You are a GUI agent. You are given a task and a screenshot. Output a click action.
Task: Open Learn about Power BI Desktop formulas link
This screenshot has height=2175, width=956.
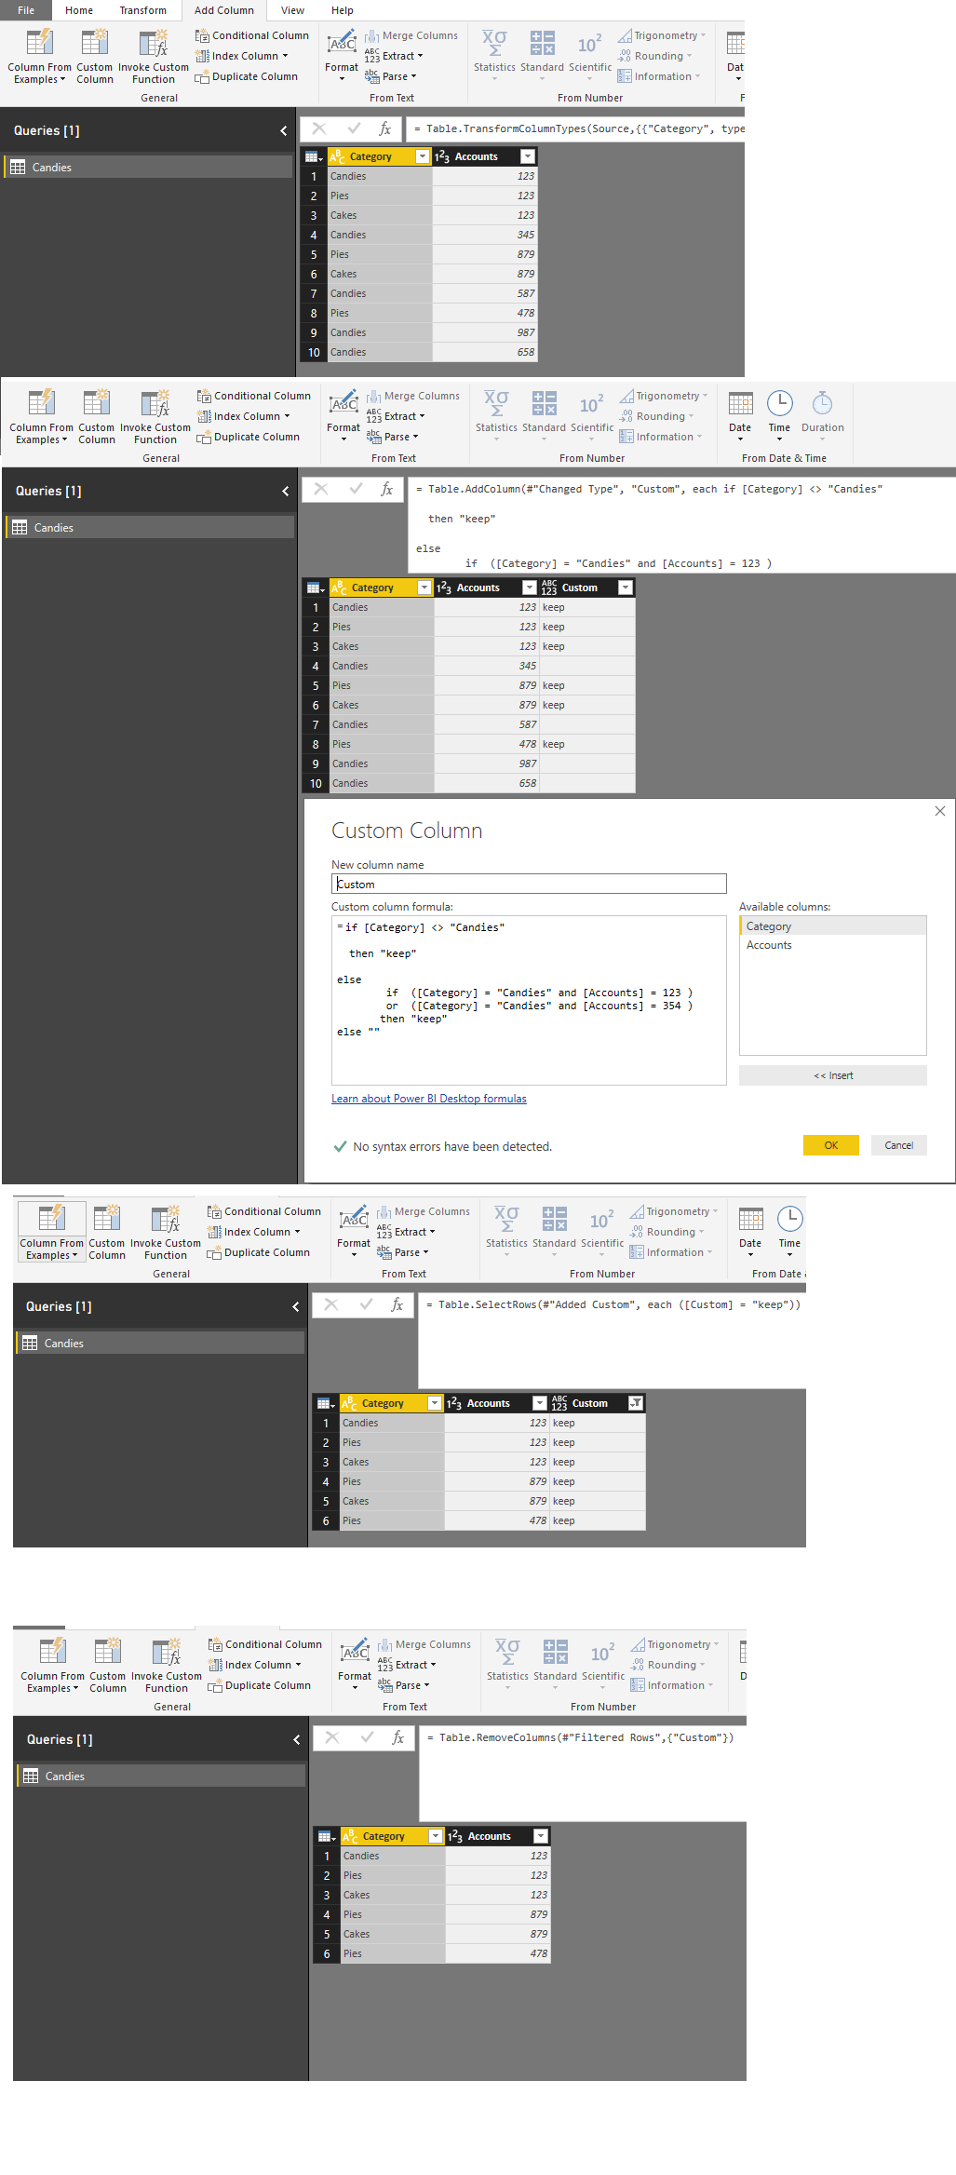pos(429,1099)
